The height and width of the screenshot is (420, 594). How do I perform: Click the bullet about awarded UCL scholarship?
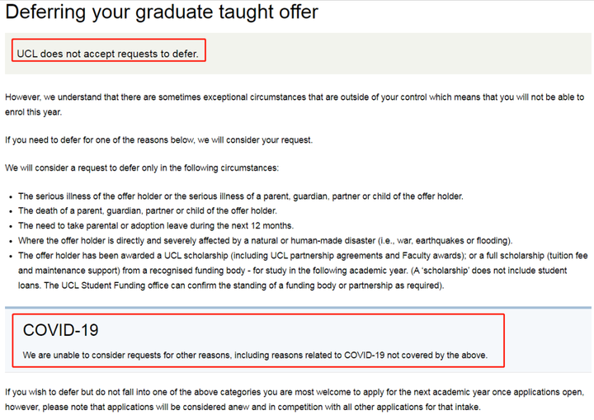(x=303, y=271)
